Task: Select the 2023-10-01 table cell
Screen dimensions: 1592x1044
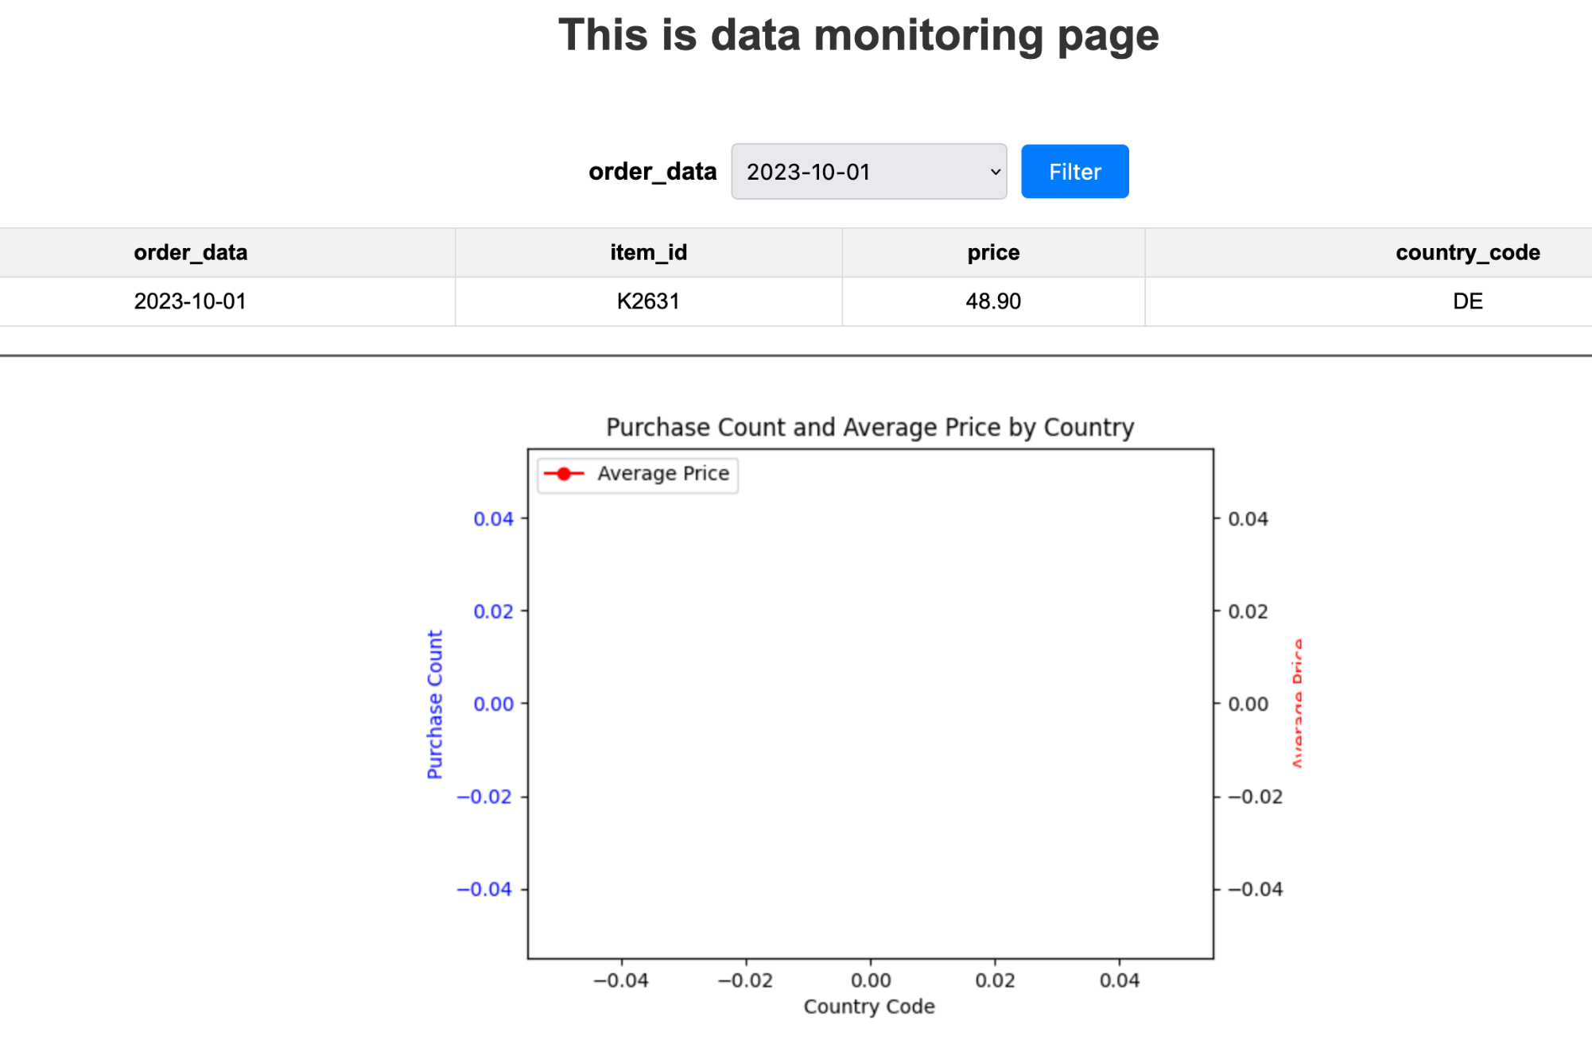Action: (x=190, y=301)
